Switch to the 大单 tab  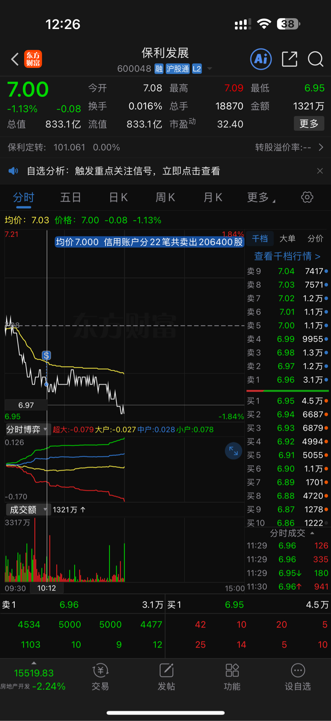click(287, 238)
